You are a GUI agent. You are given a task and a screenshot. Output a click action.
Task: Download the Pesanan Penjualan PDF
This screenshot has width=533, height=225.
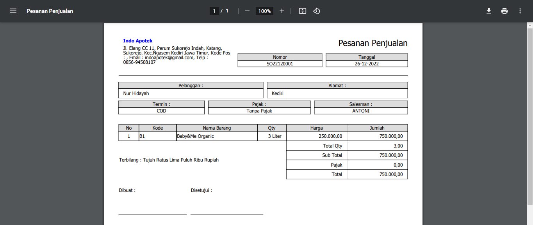coord(488,11)
